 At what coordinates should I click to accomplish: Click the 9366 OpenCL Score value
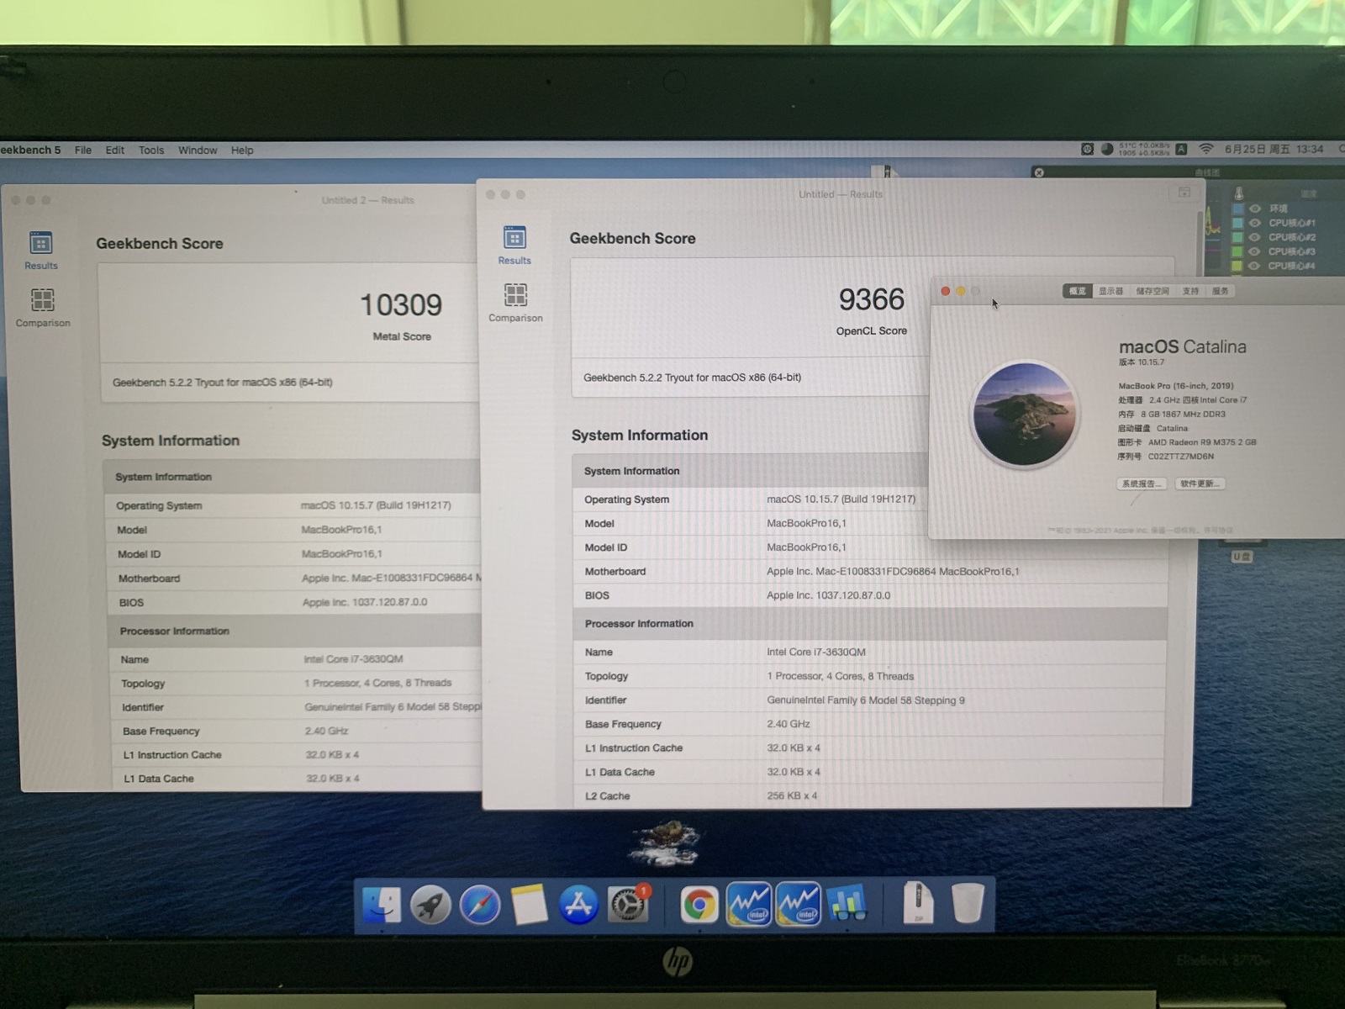tap(872, 299)
